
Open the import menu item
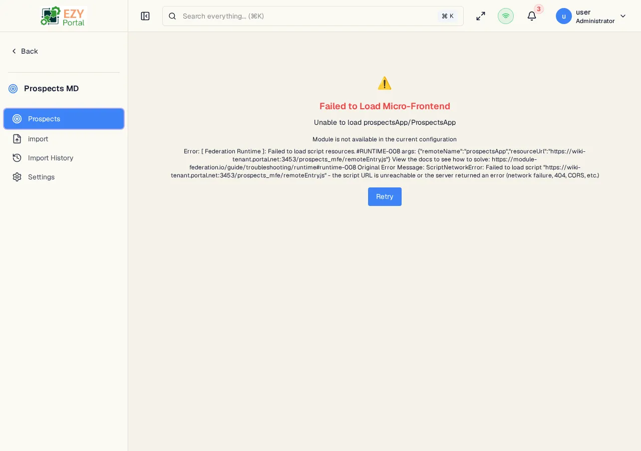(64, 139)
